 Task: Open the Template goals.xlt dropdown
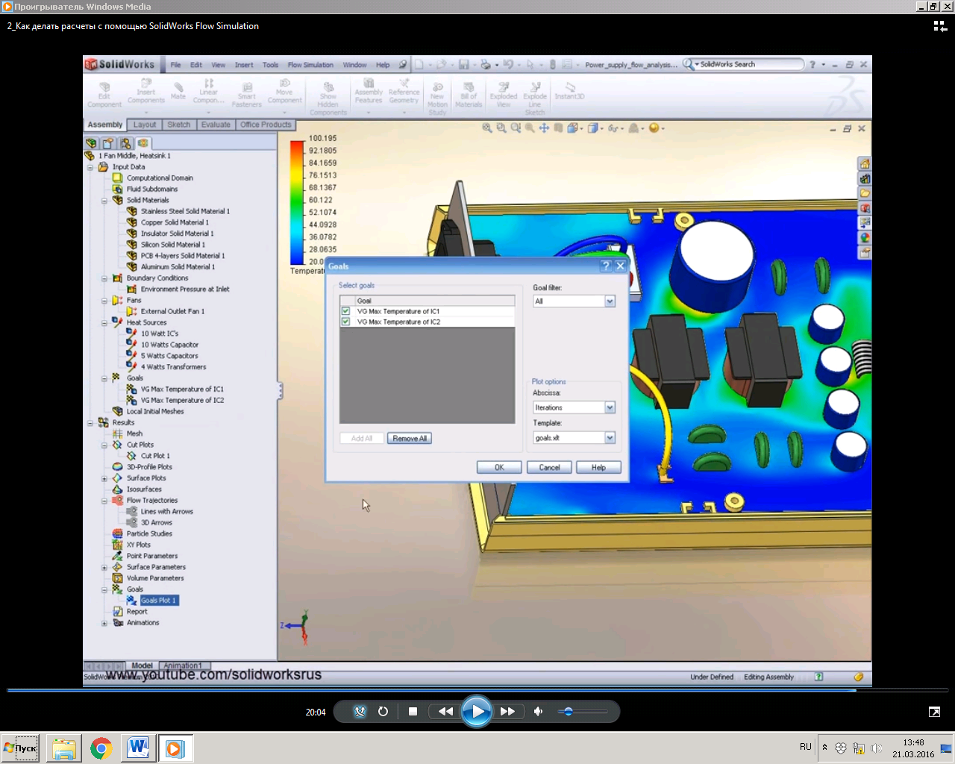(610, 438)
